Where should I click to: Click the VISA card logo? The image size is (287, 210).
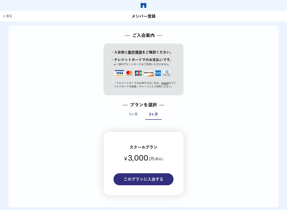point(119,73)
